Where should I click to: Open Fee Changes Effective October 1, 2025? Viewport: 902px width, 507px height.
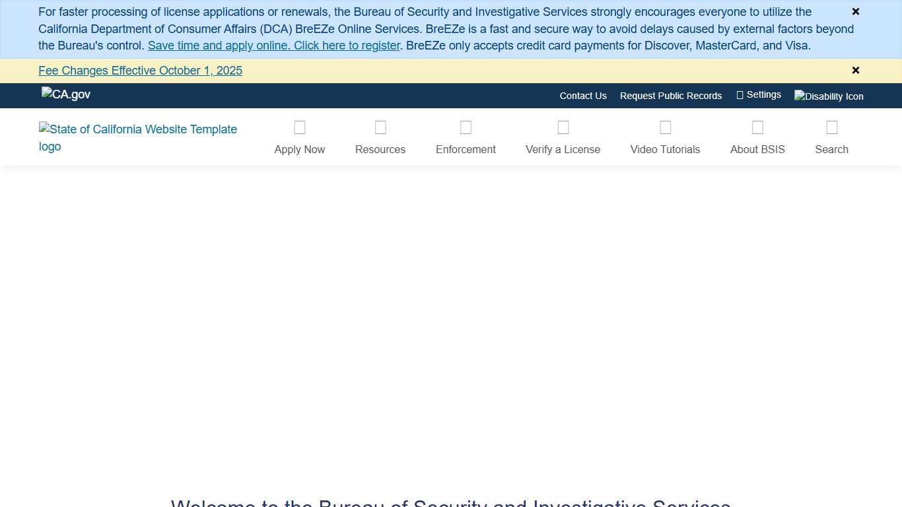click(x=140, y=70)
